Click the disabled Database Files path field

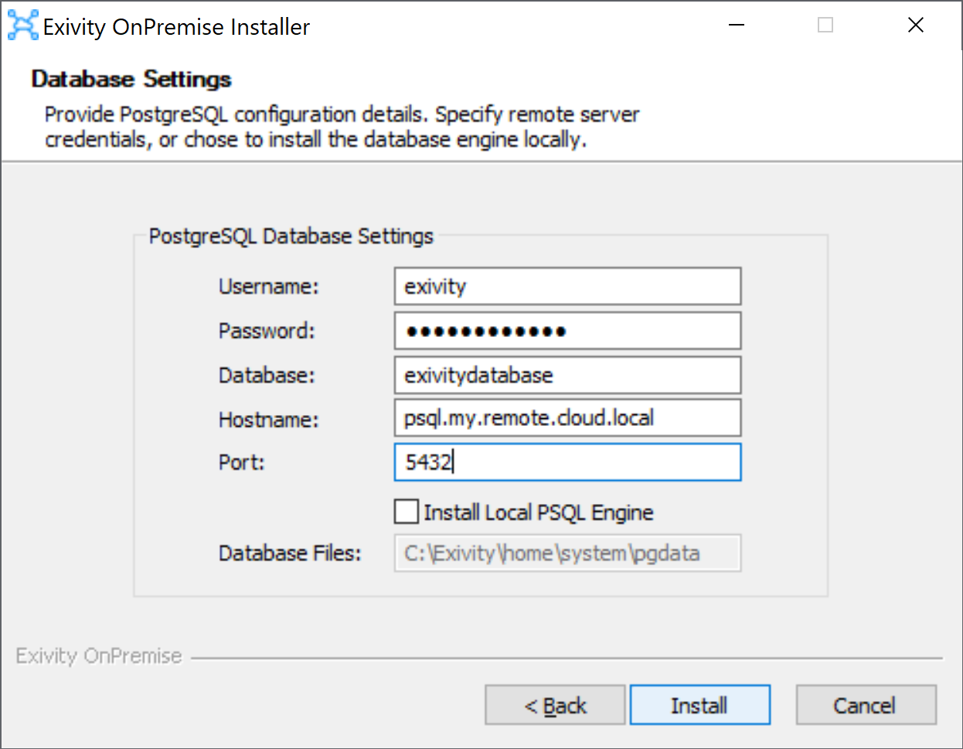coord(567,553)
